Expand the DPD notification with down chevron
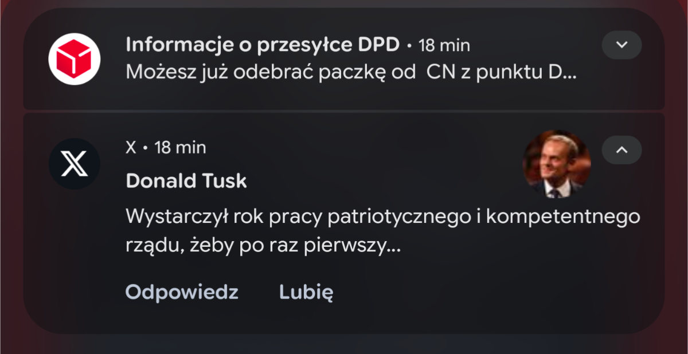Screen dimensions: 688x354 (x=621, y=45)
